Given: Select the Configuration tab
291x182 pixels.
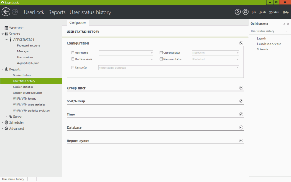Looking at the screenshot, I should (78, 22).
